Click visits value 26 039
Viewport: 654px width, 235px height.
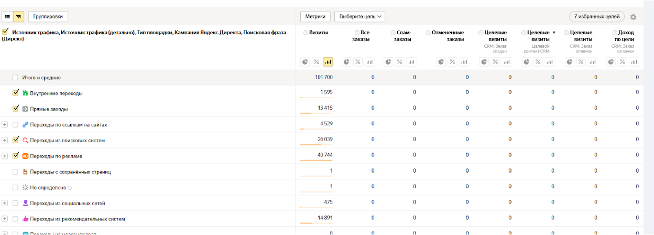coord(325,141)
